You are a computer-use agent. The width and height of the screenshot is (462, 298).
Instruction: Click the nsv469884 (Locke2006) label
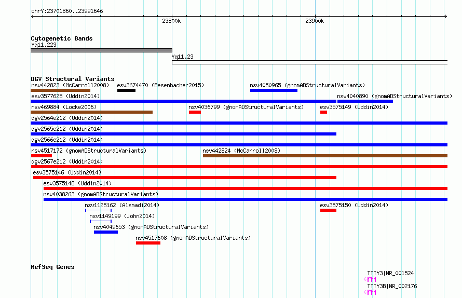[64, 107]
